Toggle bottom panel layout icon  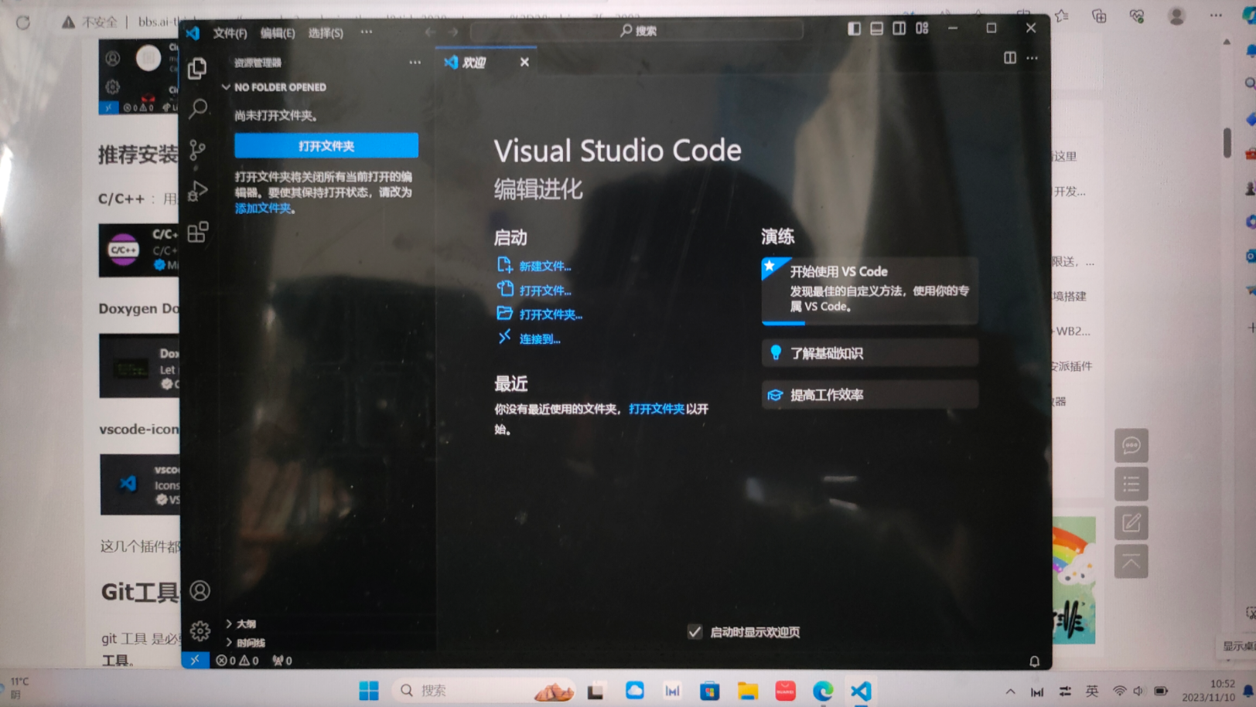point(876,28)
